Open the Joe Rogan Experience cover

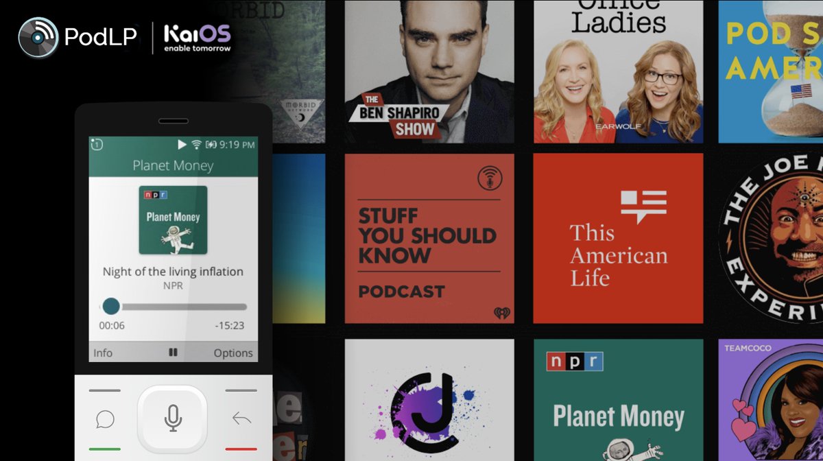coord(771,238)
